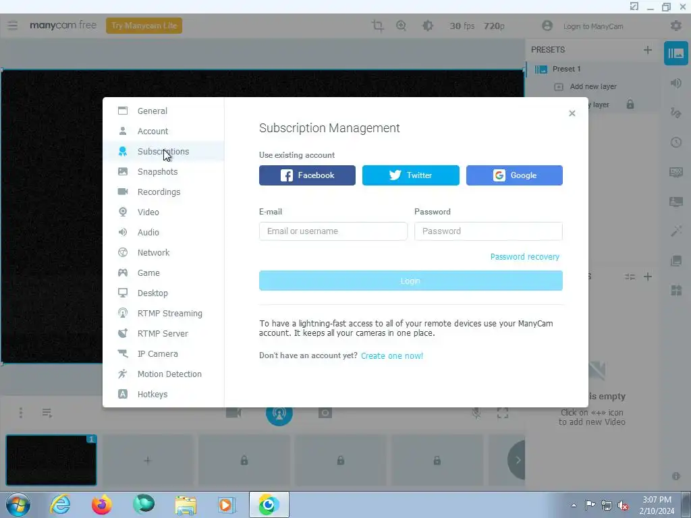Open the Audio settings tab
This screenshot has height=518, width=691.
click(x=163, y=233)
